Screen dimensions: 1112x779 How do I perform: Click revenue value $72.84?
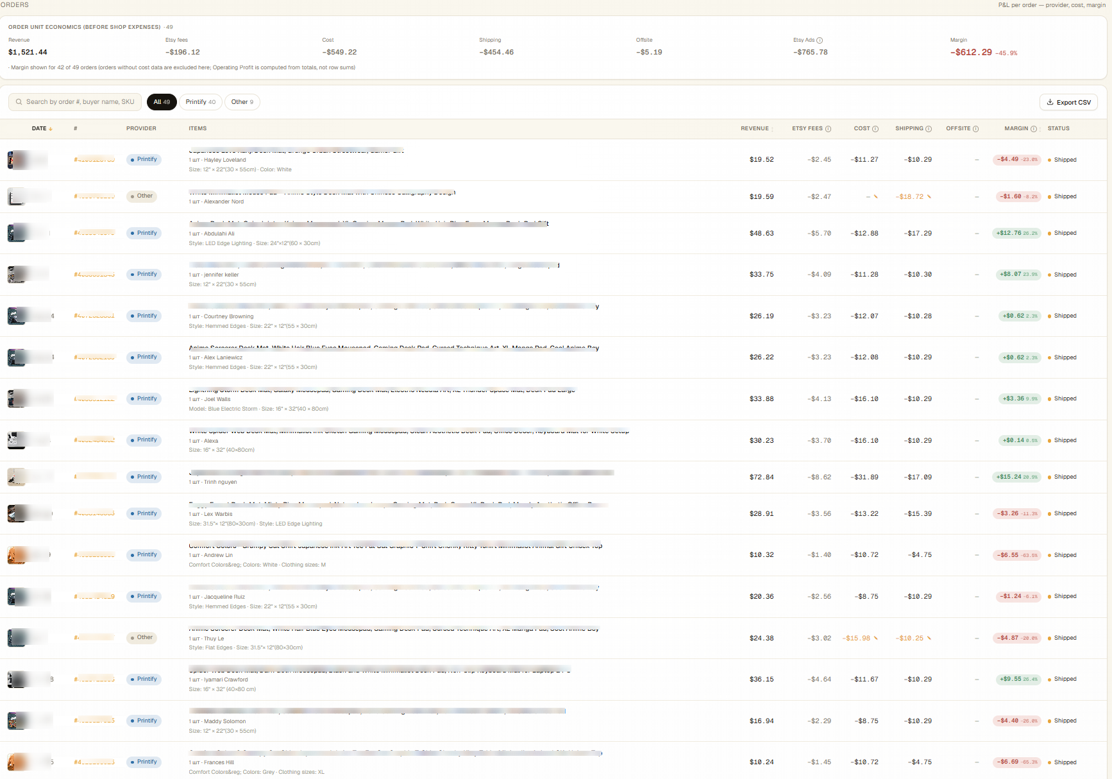[x=762, y=477]
